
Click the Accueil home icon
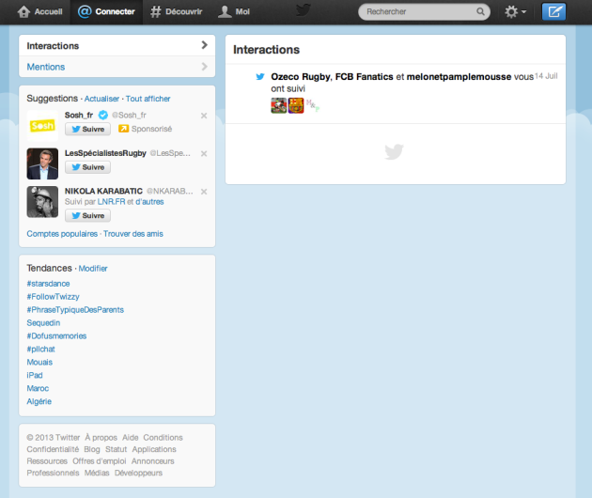(23, 11)
